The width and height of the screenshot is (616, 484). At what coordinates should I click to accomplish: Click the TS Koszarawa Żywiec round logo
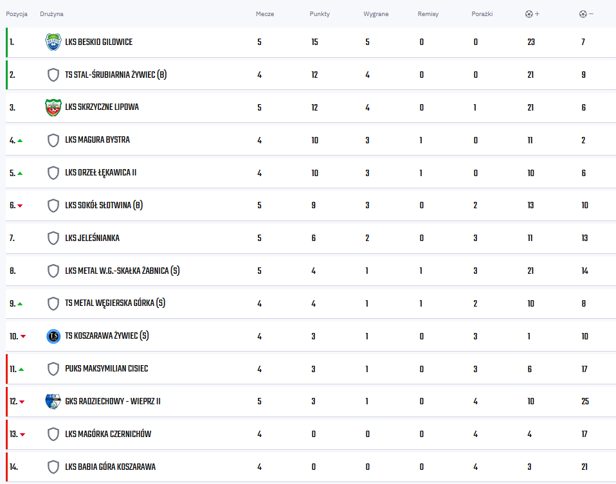53,336
